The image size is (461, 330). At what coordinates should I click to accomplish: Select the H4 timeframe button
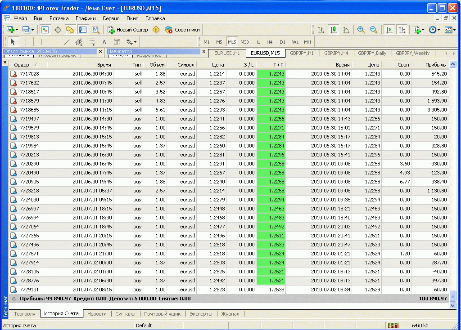(x=270, y=42)
